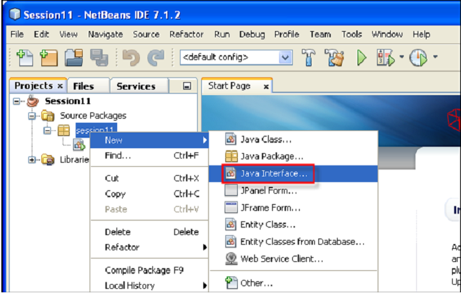
Task: Open the Navigate menu
Action: point(105,34)
